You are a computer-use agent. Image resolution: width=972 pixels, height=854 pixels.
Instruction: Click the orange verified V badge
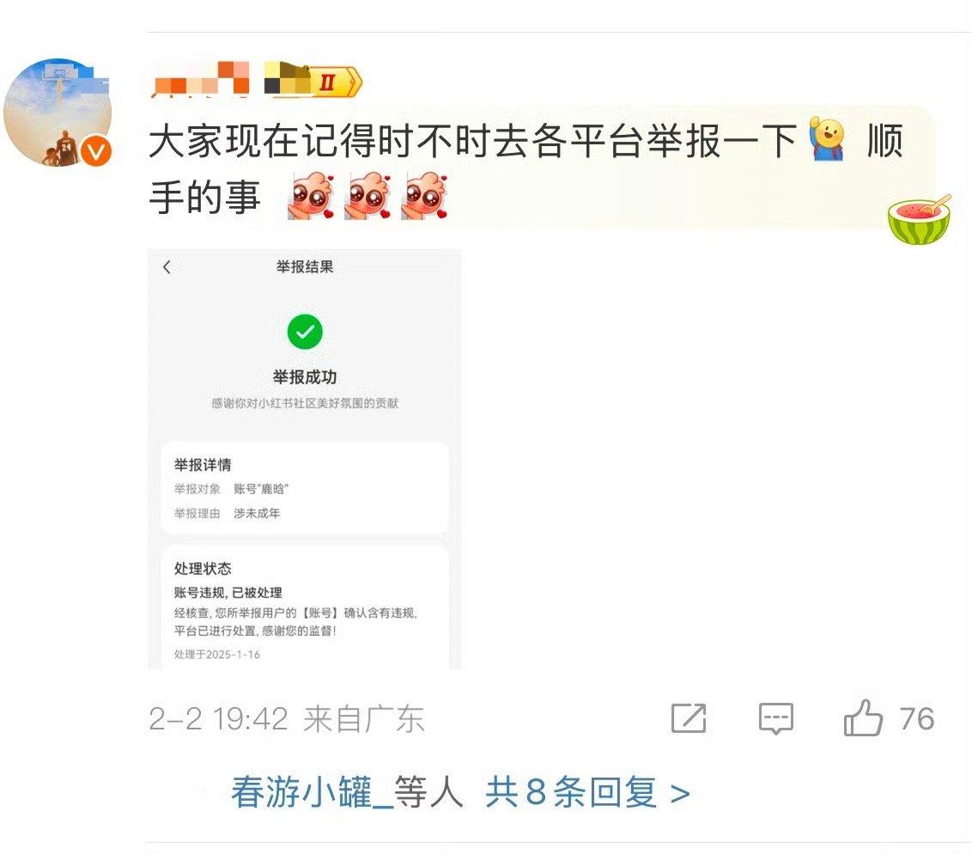click(96, 151)
